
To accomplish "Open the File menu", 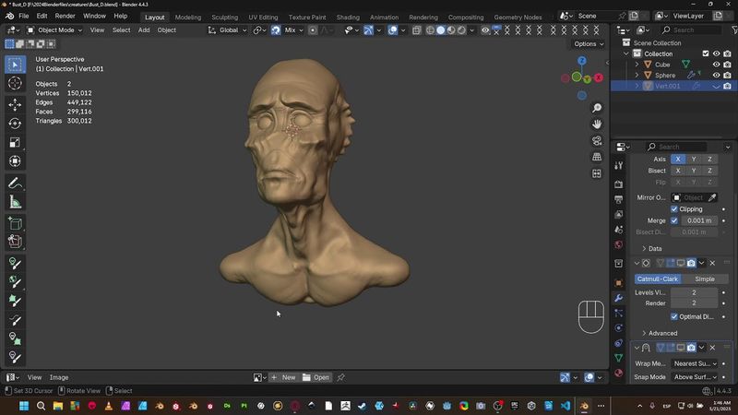I will (x=24, y=16).
